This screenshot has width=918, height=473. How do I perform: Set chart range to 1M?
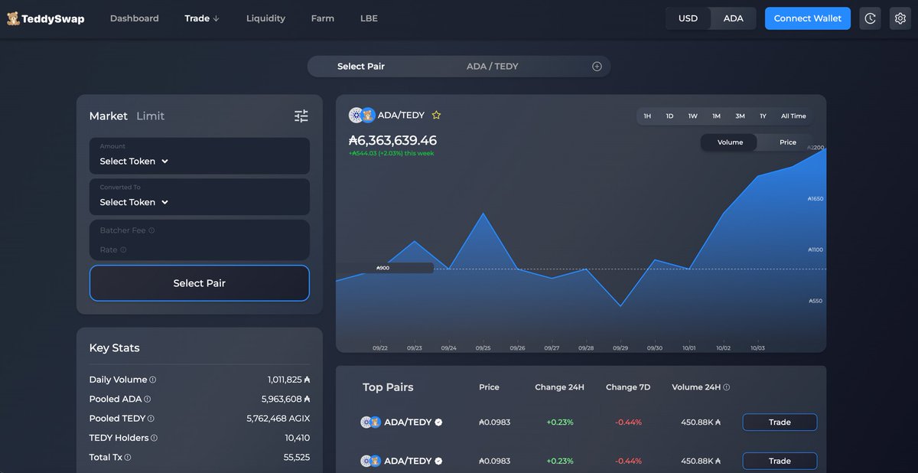pyautogui.click(x=716, y=116)
